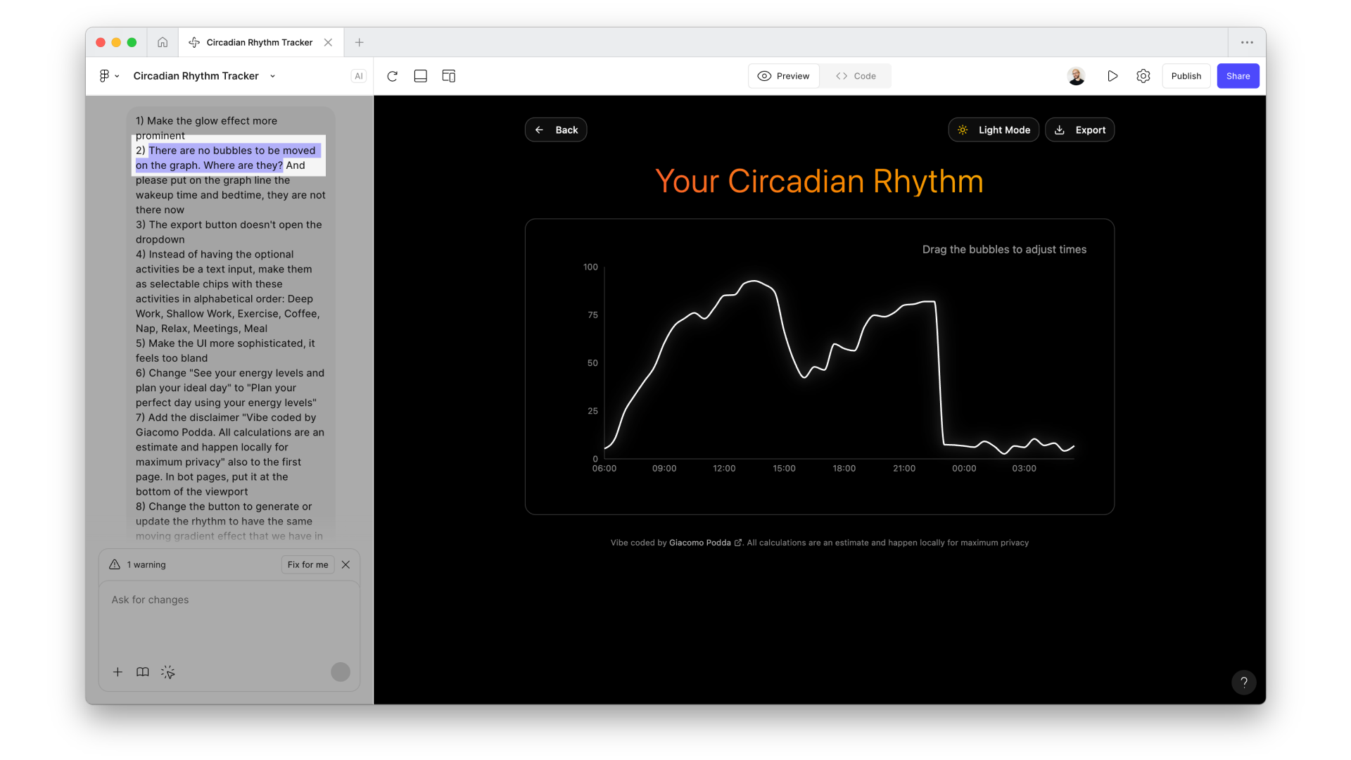The width and height of the screenshot is (1351, 760).
Task: Toggle Light Mode in the app
Action: (x=994, y=130)
